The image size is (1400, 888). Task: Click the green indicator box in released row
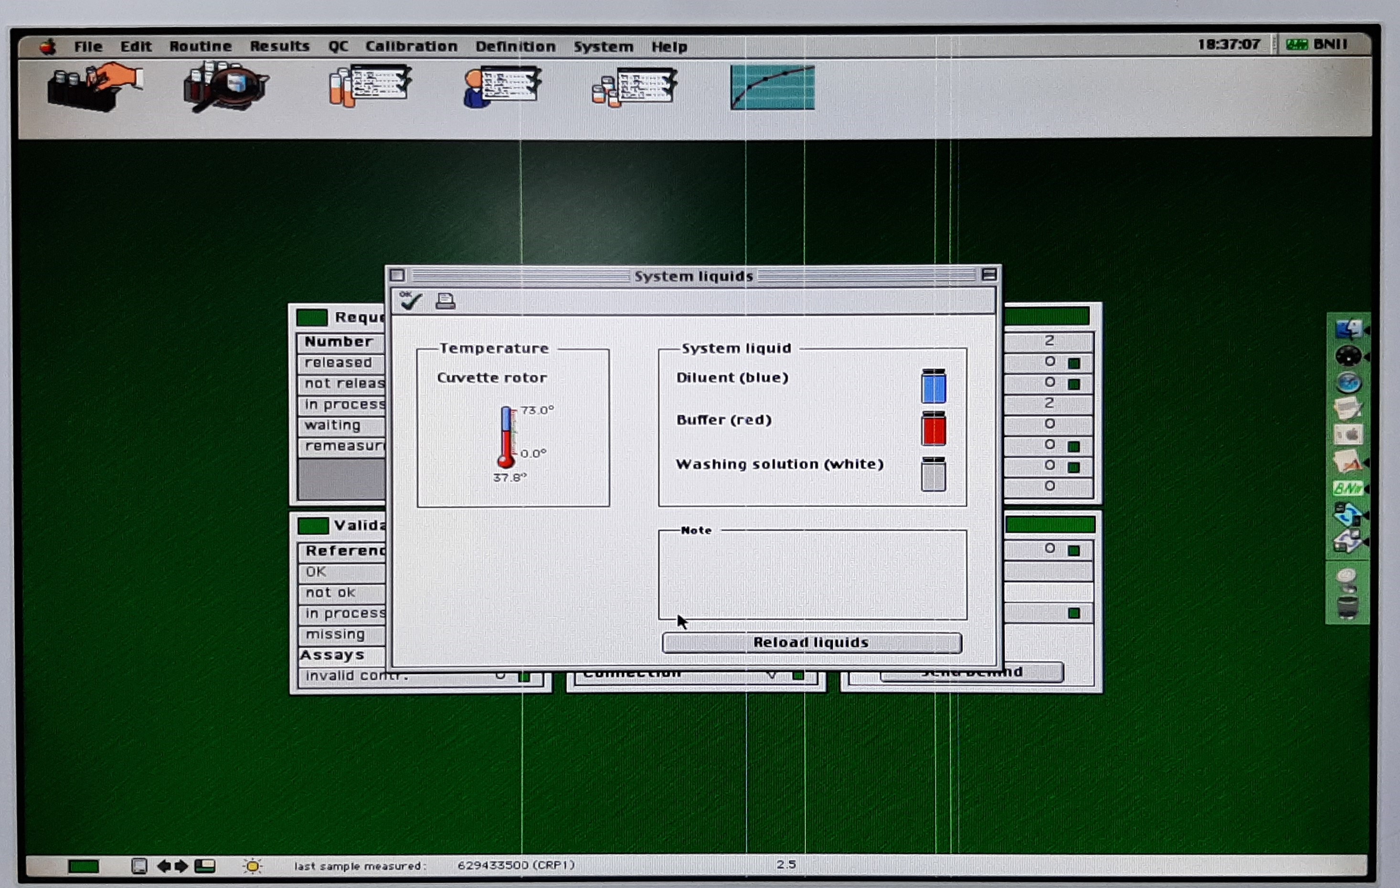(x=1074, y=364)
